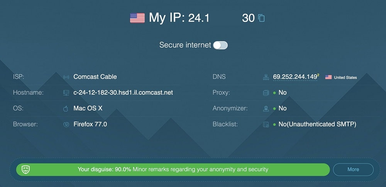Toggle the Secure internet switch
This screenshot has width=386, height=187.
(220, 45)
